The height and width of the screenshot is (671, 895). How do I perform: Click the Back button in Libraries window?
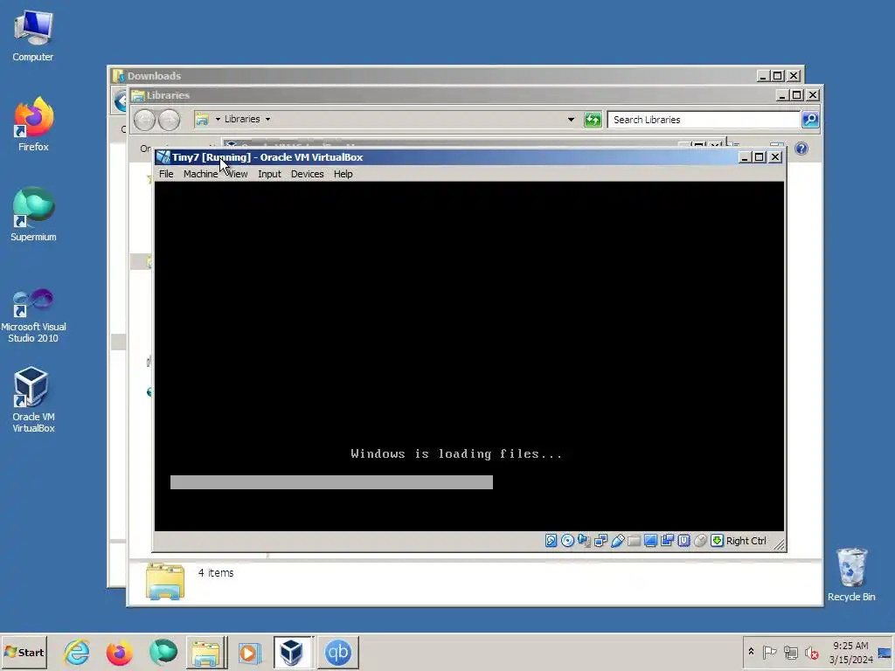pos(144,120)
